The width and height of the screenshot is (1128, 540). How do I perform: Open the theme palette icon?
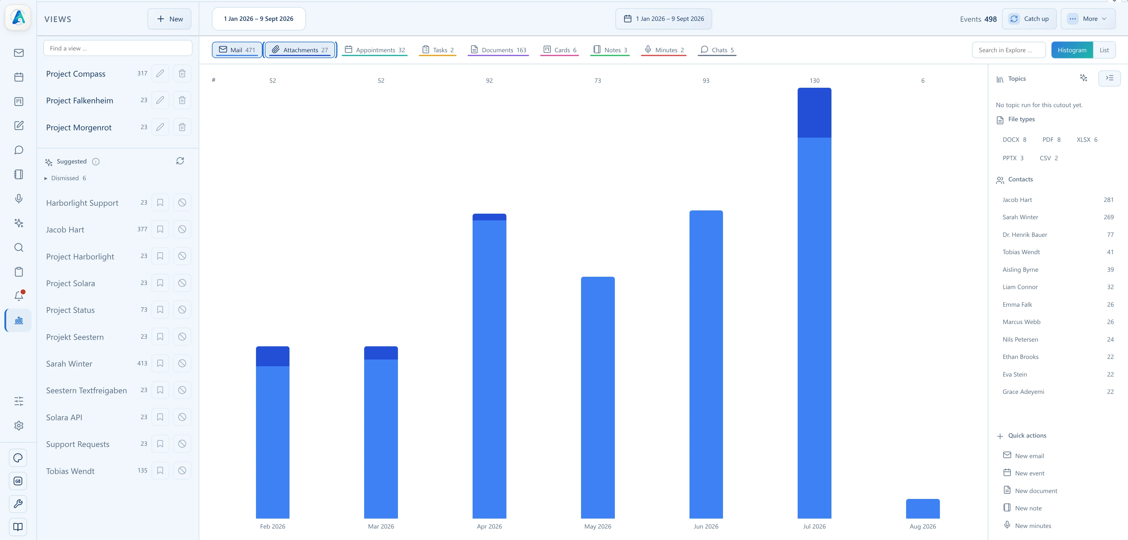tap(18, 458)
